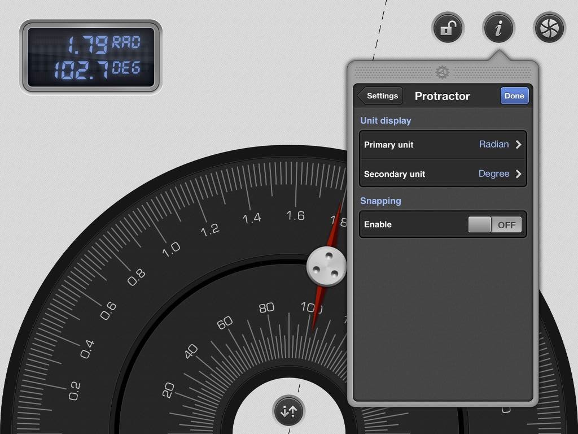Select the Primary unit label row
This screenshot has width=578, height=434.
[389, 145]
